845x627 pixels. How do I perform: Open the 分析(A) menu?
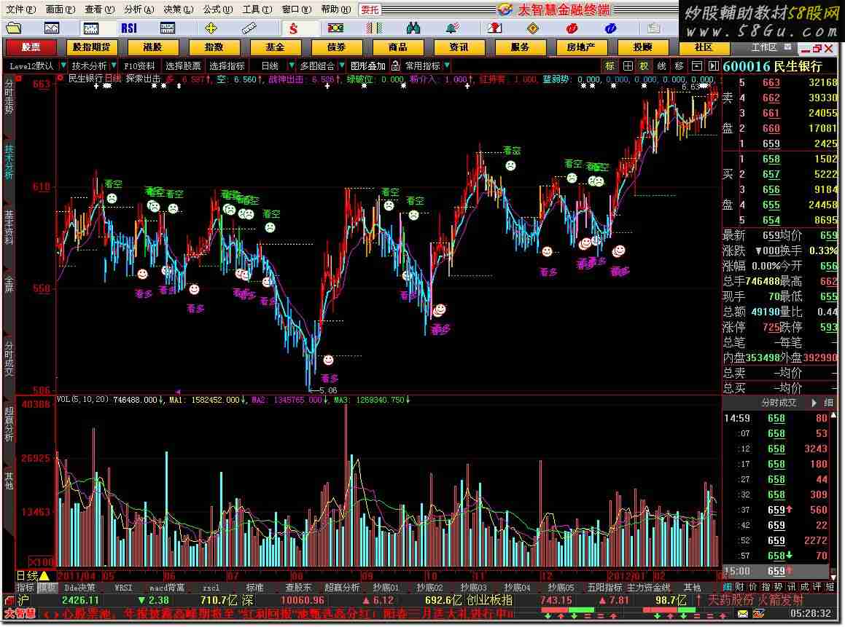pyautogui.click(x=139, y=9)
